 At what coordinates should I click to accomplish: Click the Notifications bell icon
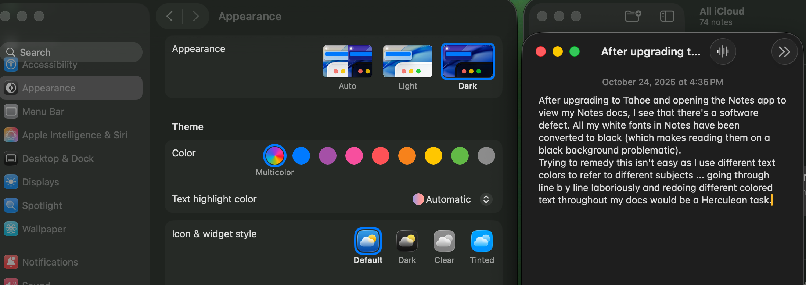(x=11, y=262)
